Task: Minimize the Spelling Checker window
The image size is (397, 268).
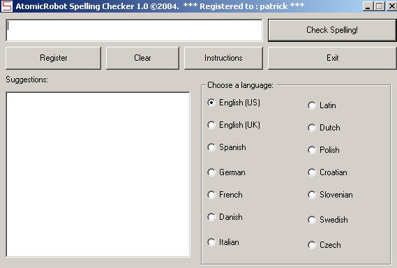Action: (368, 6)
